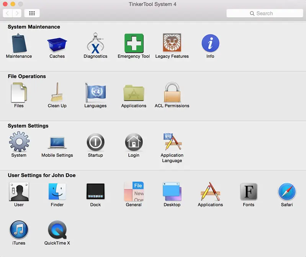Open Application Language pane
Viewport: 306px width, 257px height.
point(172,142)
